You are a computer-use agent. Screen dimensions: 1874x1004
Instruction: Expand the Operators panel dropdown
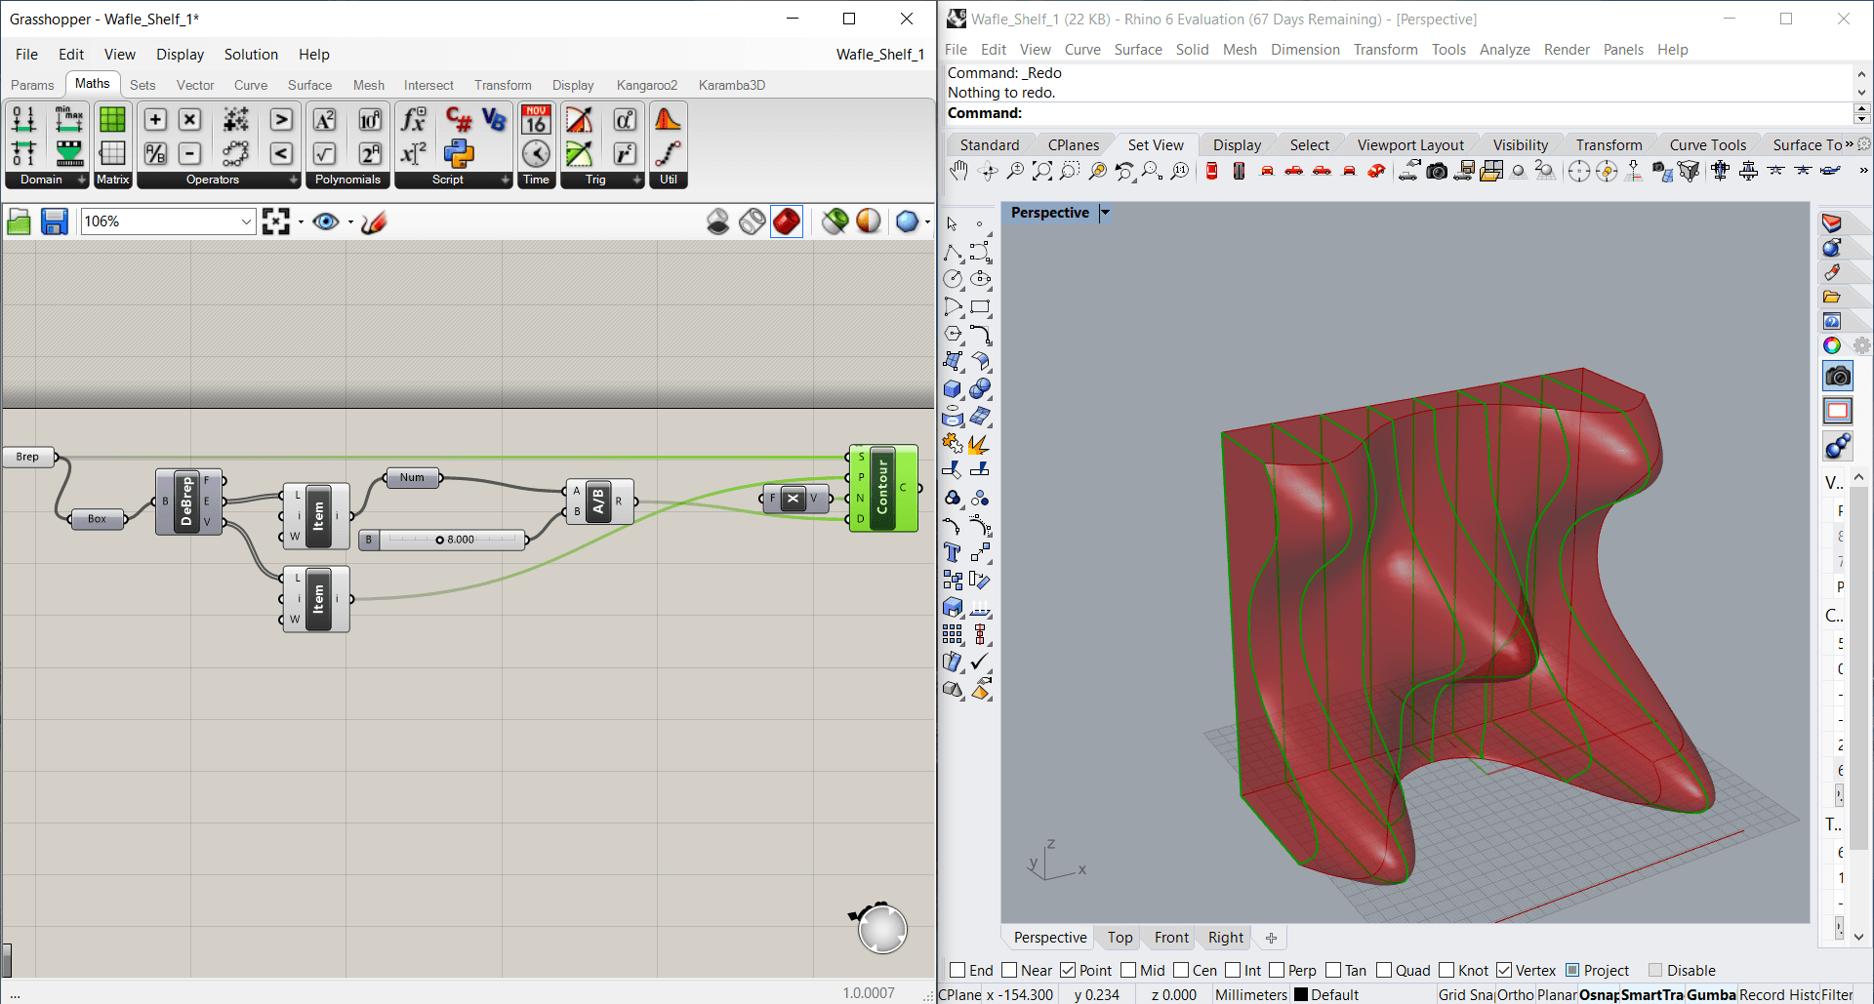(293, 180)
